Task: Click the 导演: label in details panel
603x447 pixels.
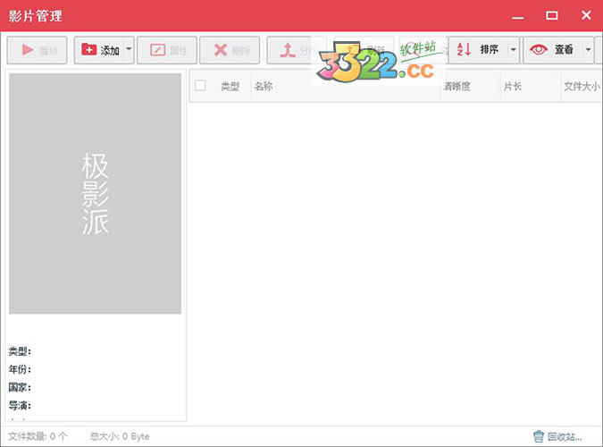Action: (20, 405)
